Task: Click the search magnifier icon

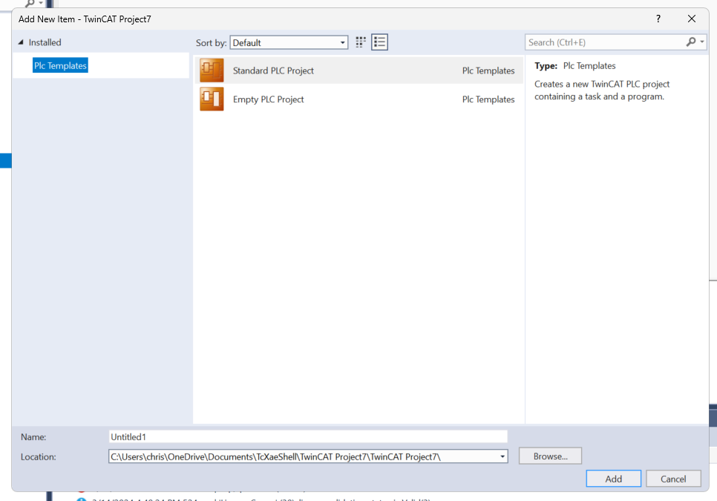Action: 691,42
